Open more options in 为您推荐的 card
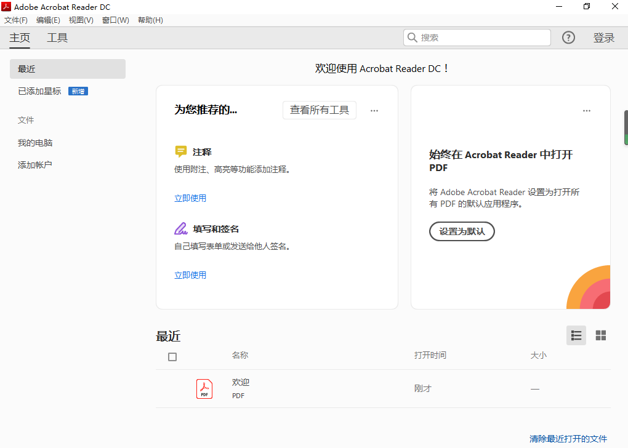 pos(374,111)
